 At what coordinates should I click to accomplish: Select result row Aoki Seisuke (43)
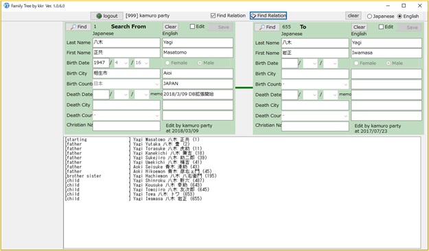point(132,167)
